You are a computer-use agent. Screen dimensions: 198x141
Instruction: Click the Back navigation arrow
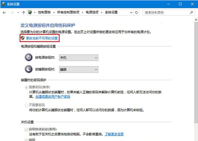[4, 13]
